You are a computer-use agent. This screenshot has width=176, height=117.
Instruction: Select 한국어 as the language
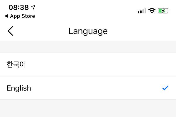click(x=88, y=64)
